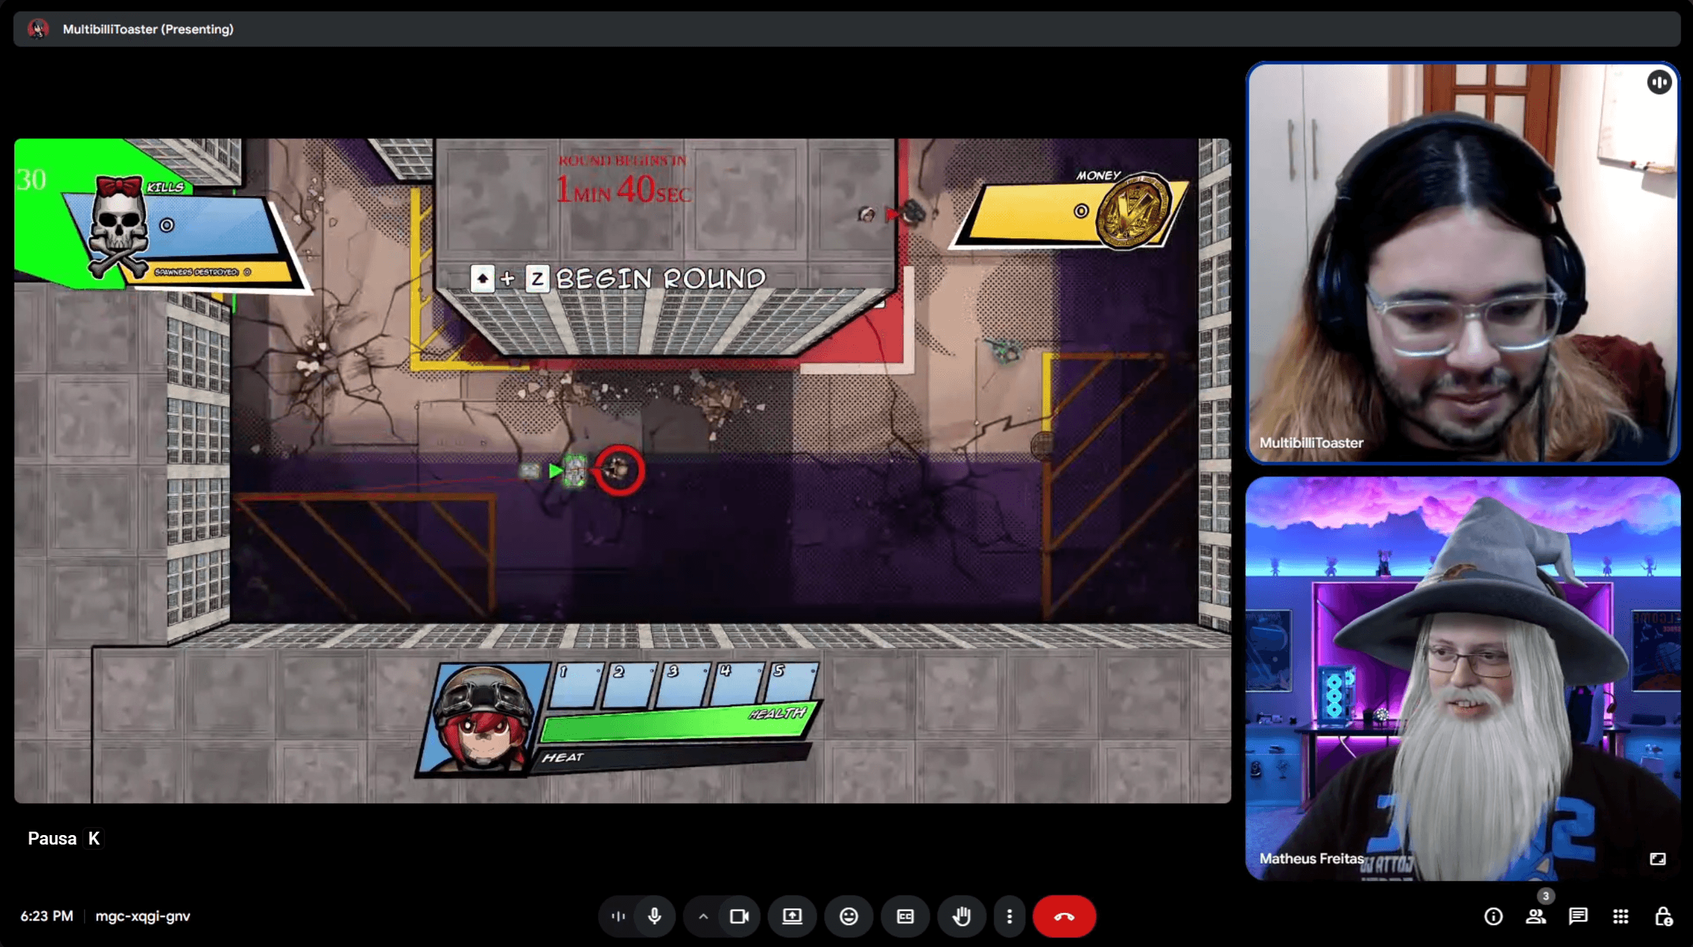Screen dimensions: 1693x947
Task: Leave the call with red hang-up button
Action: click(x=1064, y=916)
